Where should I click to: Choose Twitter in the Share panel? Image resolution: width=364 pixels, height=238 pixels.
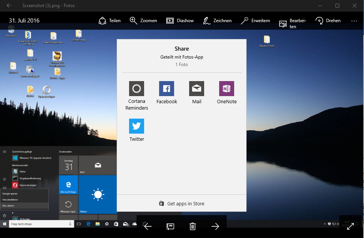click(x=137, y=130)
